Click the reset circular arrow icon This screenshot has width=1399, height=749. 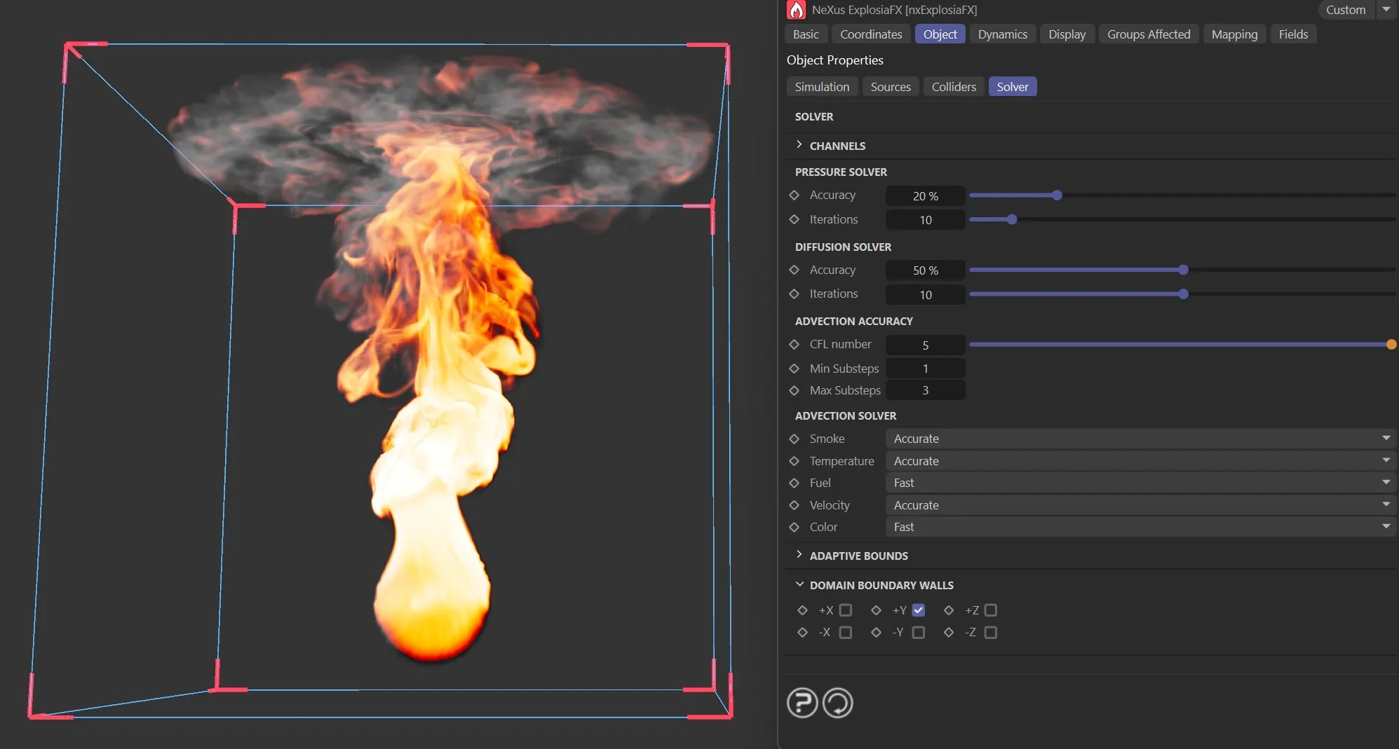pyautogui.click(x=837, y=703)
